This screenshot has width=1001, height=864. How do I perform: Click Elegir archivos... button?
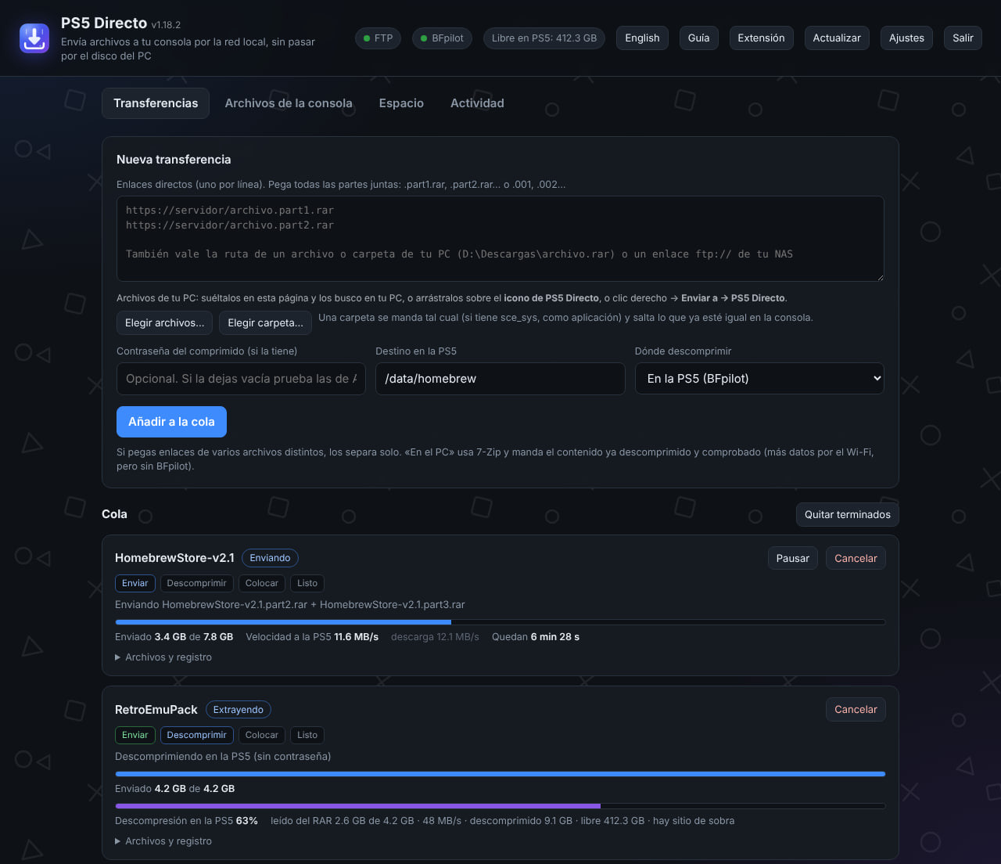coord(165,323)
